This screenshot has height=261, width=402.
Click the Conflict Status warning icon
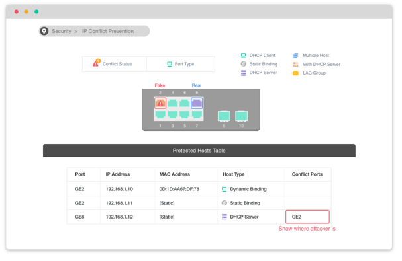(97, 63)
